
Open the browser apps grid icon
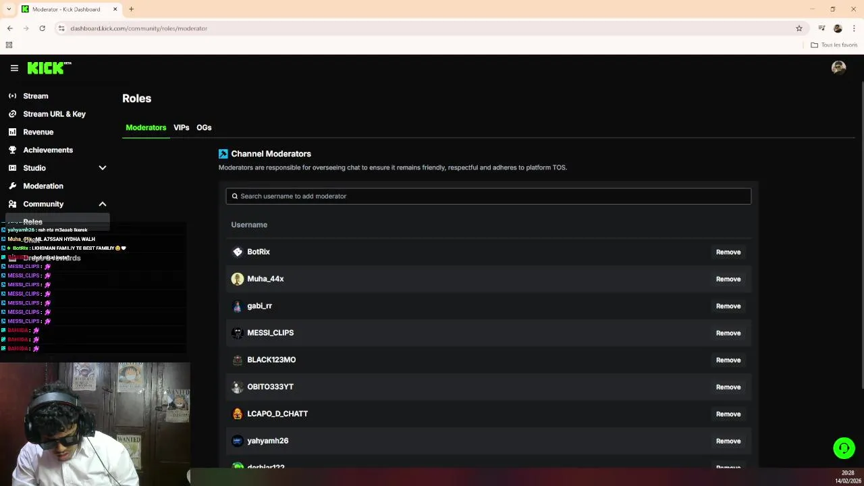[9, 45]
